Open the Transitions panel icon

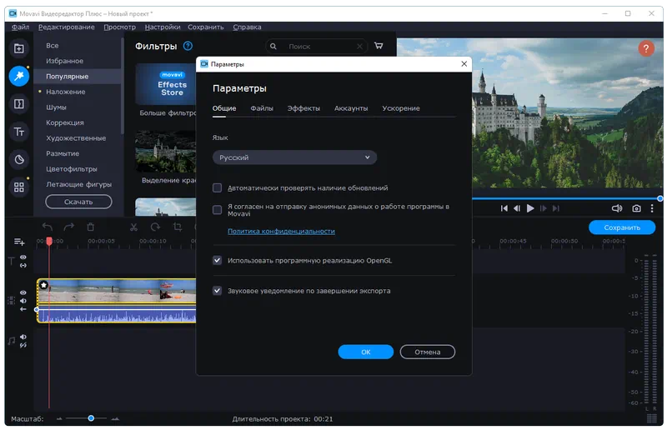pos(18,104)
